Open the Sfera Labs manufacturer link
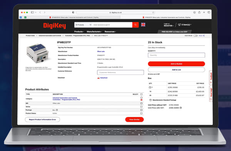This screenshot has width=231, height=151. pyautogui.click(x=101, y=51)
